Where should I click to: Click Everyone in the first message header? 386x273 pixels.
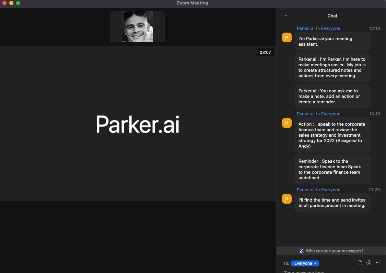pos(330,28)
